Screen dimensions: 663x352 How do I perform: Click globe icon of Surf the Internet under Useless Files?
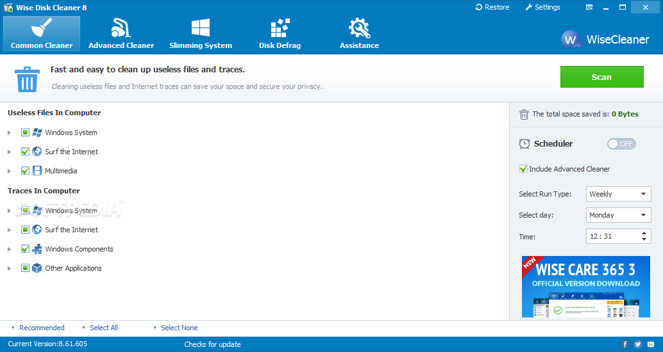37,152
